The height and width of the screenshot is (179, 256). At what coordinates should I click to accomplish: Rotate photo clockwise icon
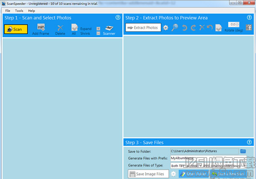click(193, 28)
